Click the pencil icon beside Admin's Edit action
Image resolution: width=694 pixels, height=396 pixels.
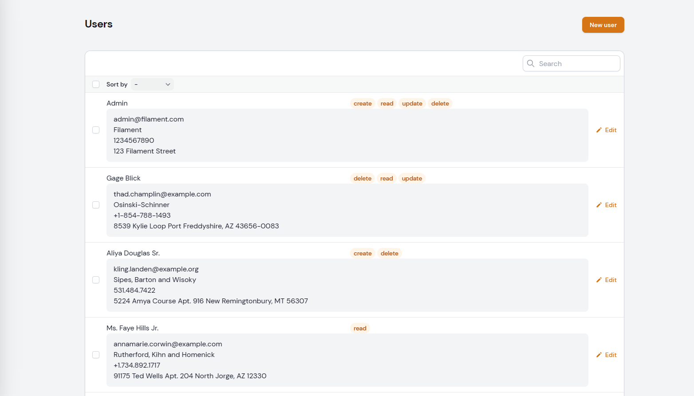(599, 130)
